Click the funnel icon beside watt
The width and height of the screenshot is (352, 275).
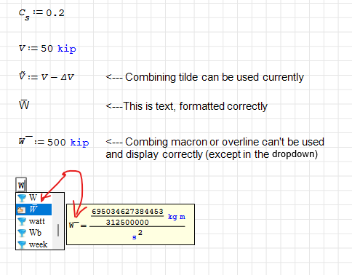tap(22, 221)
